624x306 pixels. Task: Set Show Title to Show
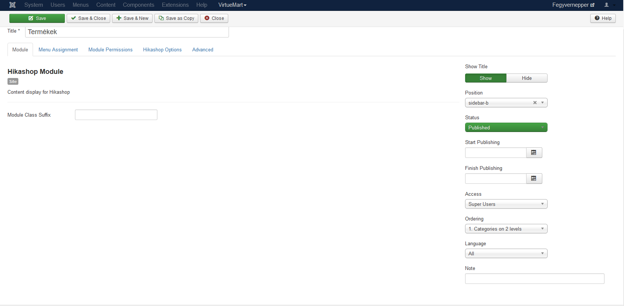486,78
